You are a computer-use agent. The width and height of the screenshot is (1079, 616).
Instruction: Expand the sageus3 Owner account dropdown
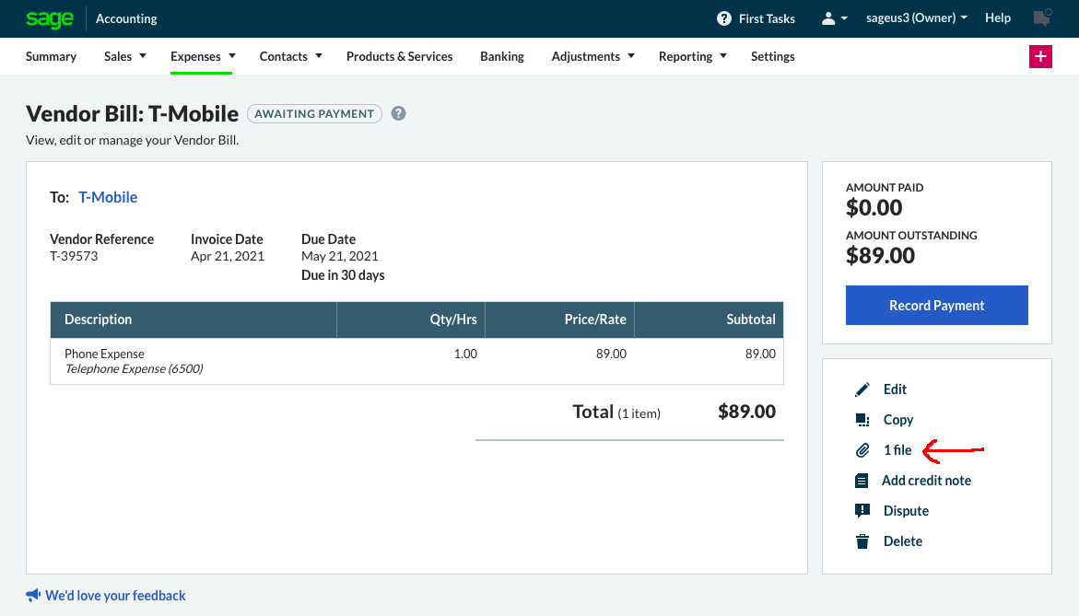[916, 17]
